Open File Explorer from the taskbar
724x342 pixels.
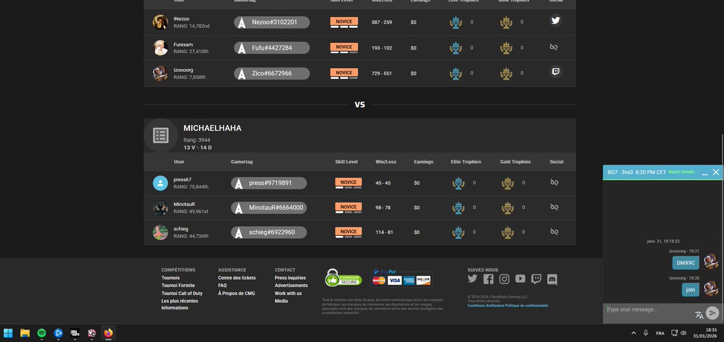pos(25,332)
